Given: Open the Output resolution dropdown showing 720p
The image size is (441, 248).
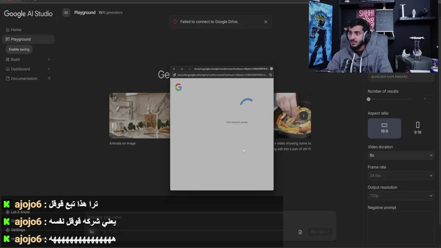Looking at the screenshot, I should click(401, 196).
